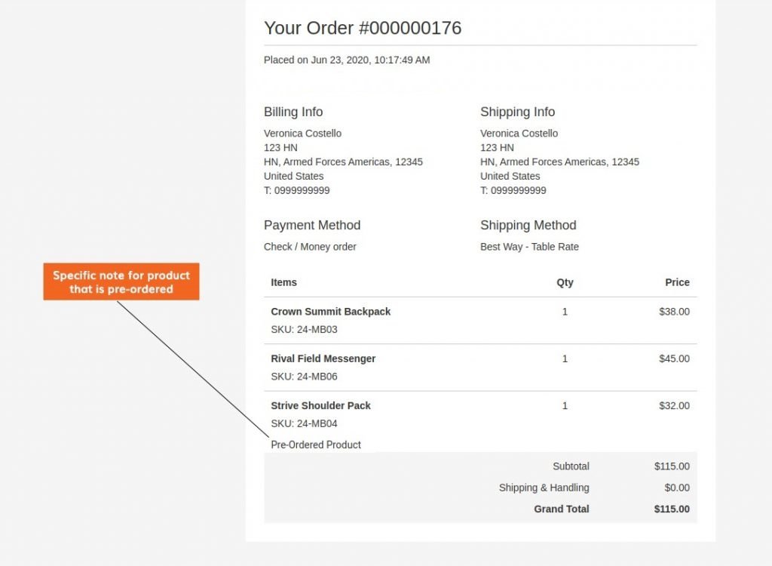
Task: Click the SKU: 24-MB06 text
Action: click(304, 377)
